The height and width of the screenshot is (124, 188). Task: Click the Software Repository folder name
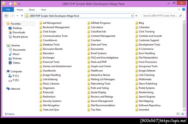tap(150, 105)
